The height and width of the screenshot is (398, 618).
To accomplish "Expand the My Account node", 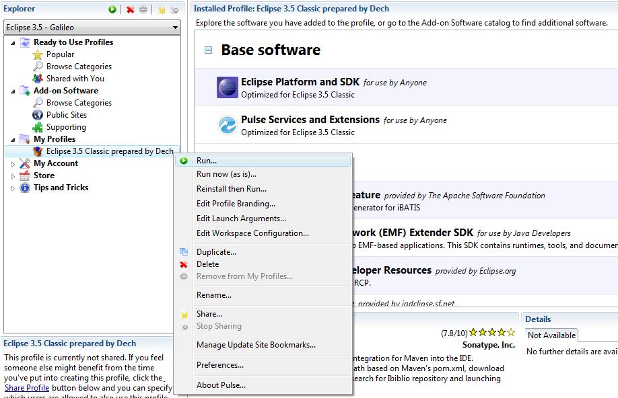I will 13,164.
